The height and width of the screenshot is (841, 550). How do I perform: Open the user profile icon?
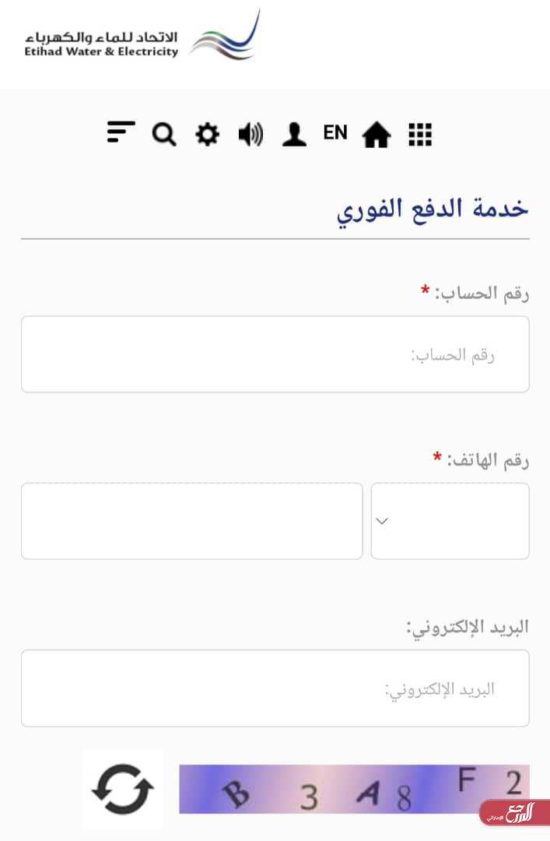click(x=294, y=135)
